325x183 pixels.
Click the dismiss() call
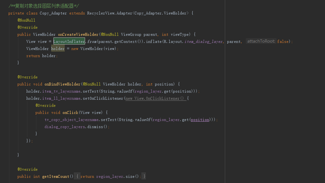point(97,127)
